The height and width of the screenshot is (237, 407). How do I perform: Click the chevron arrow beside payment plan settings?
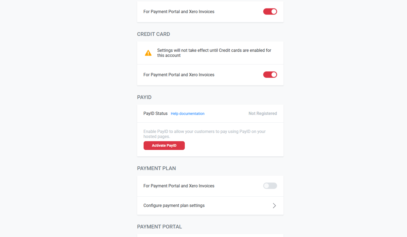[x=274, y=206]
